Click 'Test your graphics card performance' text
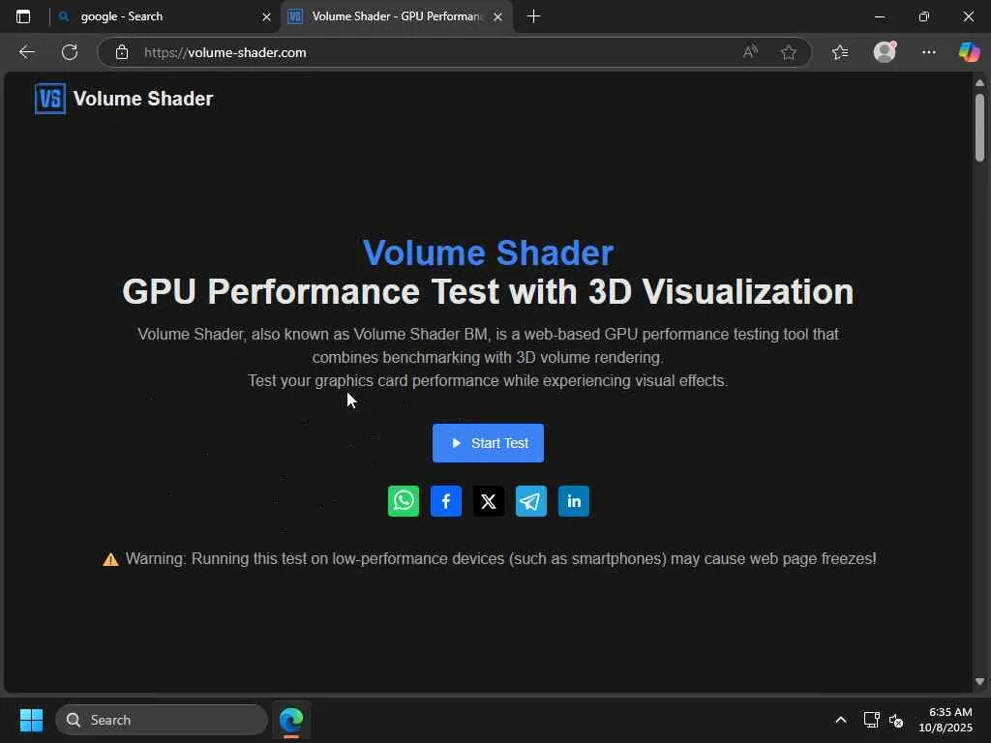 [x=374, y=381]
